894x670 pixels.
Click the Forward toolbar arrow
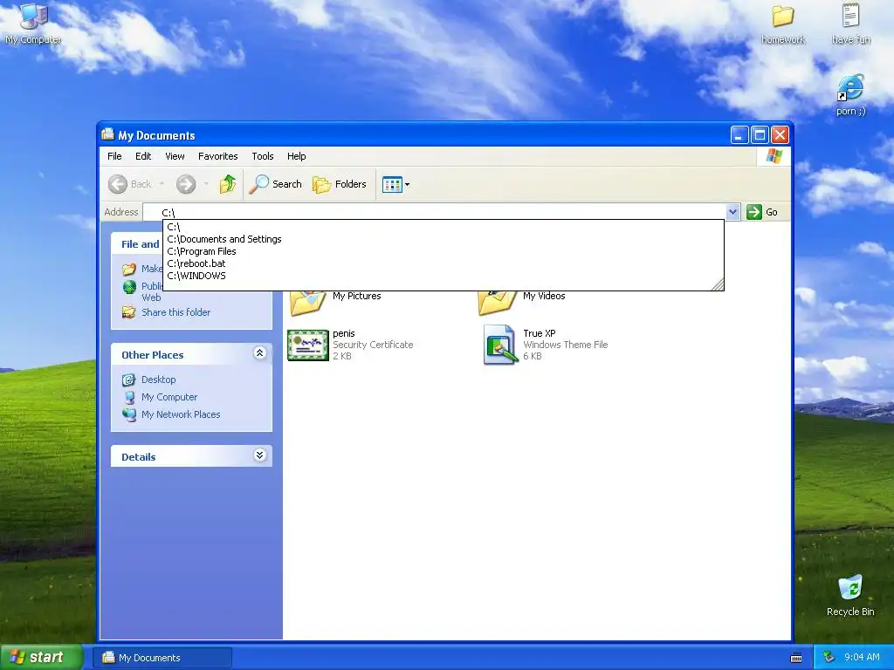186,184
